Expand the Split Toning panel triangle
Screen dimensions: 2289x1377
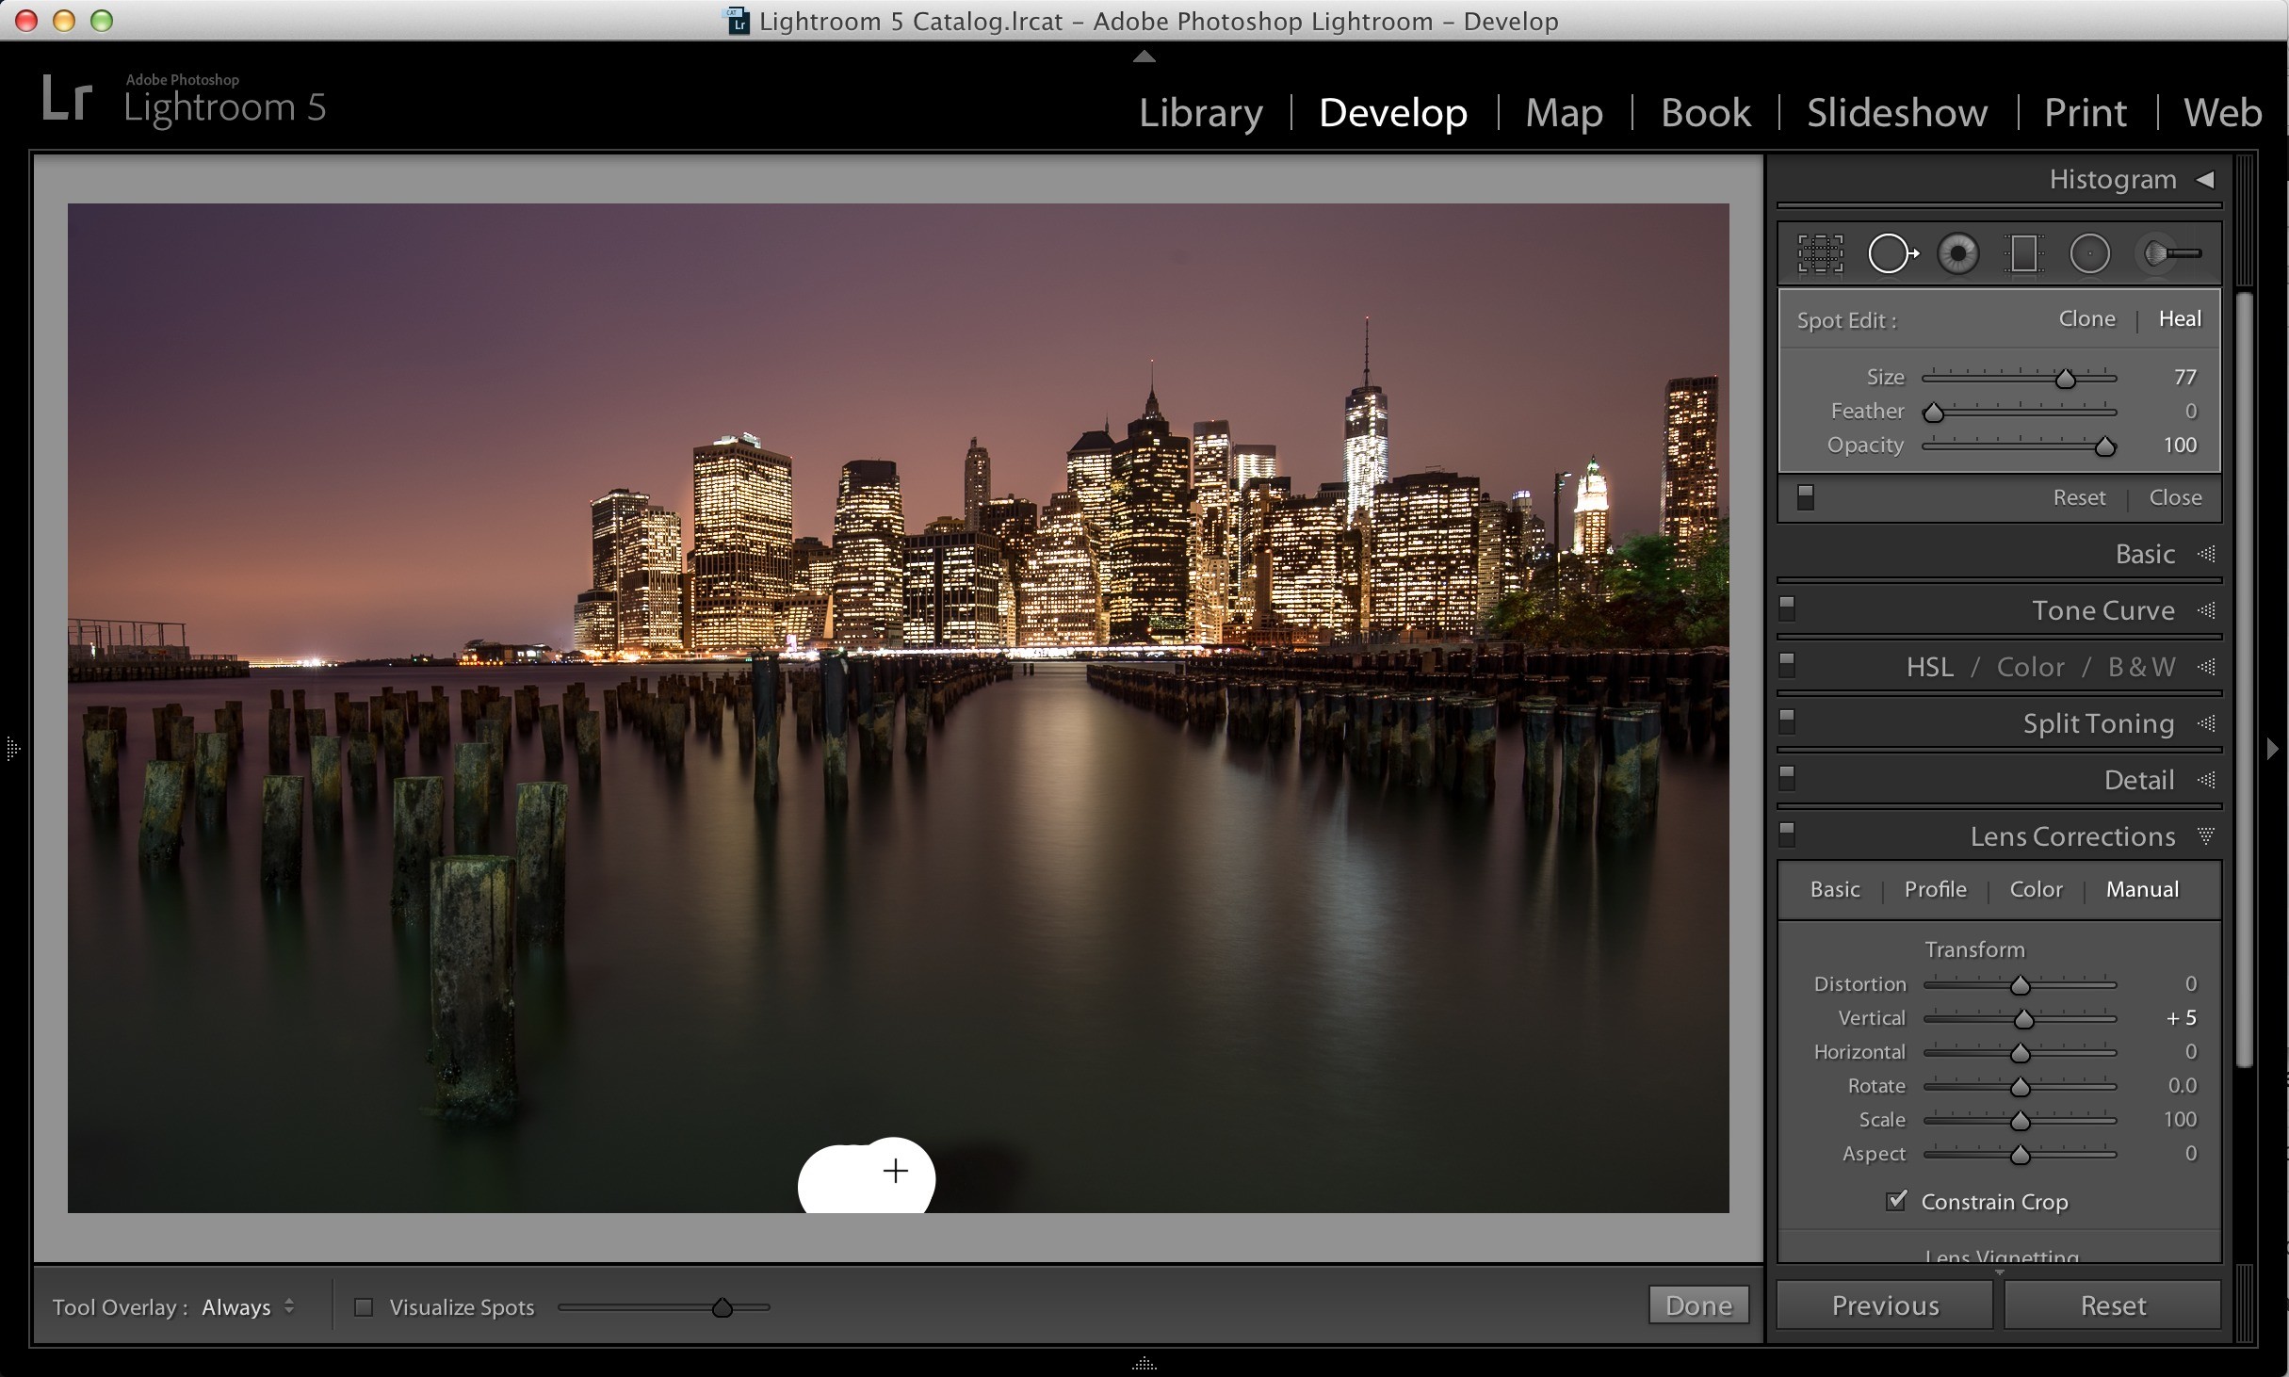2206,723
